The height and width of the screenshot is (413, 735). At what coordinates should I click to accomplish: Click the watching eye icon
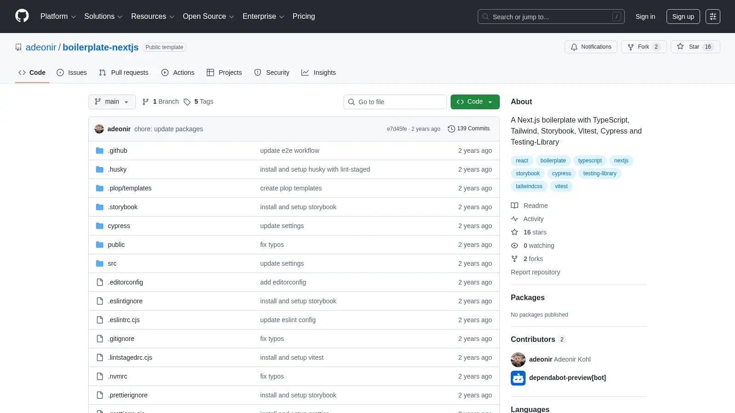[x=514, y=246]
